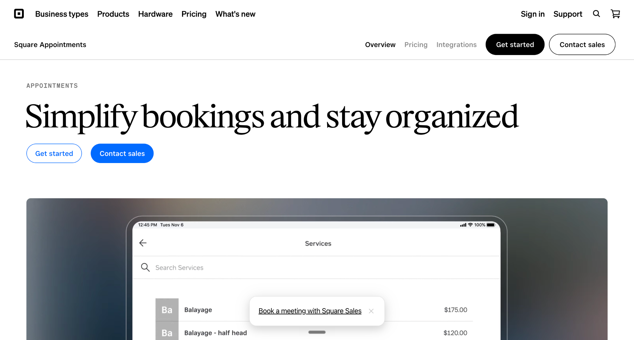Click the $175.00 price

[x=455, y=310]
